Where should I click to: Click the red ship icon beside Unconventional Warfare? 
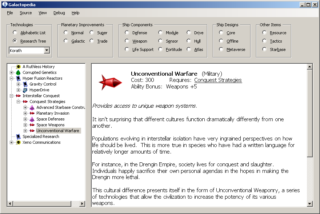(32, 131)
